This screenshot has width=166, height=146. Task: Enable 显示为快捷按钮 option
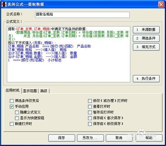(17, 118)
